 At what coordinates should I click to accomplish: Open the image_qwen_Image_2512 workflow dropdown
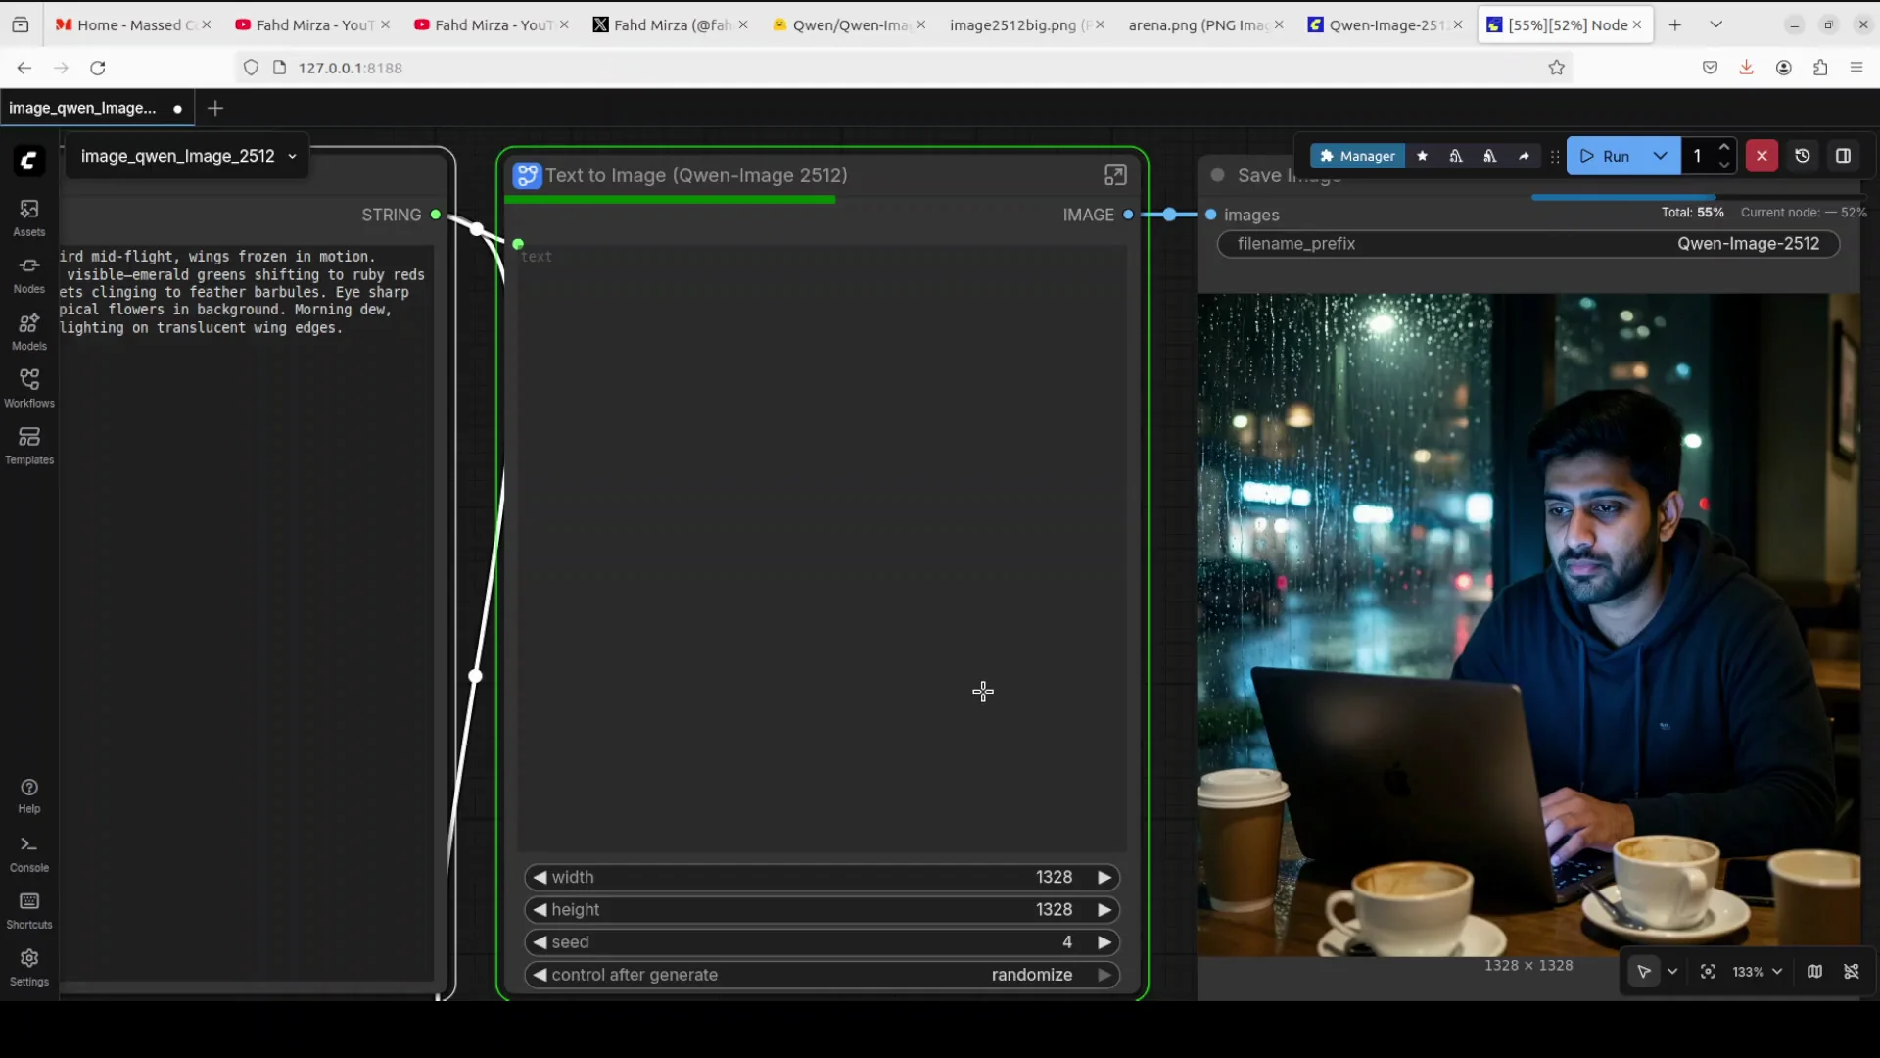click(293, 156)
